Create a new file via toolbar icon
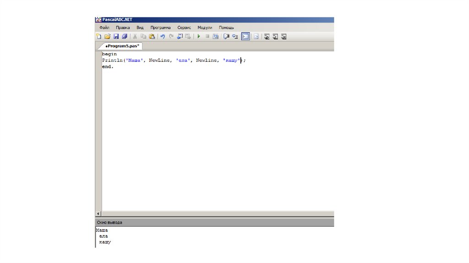The height and width of the screenshot is (263, 469). (x=99, y=37)
